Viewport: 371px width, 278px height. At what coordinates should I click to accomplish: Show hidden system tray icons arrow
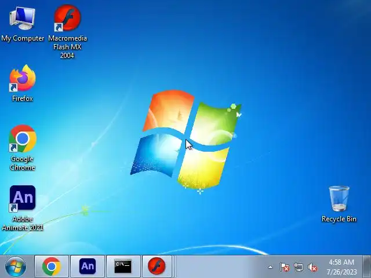click(x=271, y=268)
